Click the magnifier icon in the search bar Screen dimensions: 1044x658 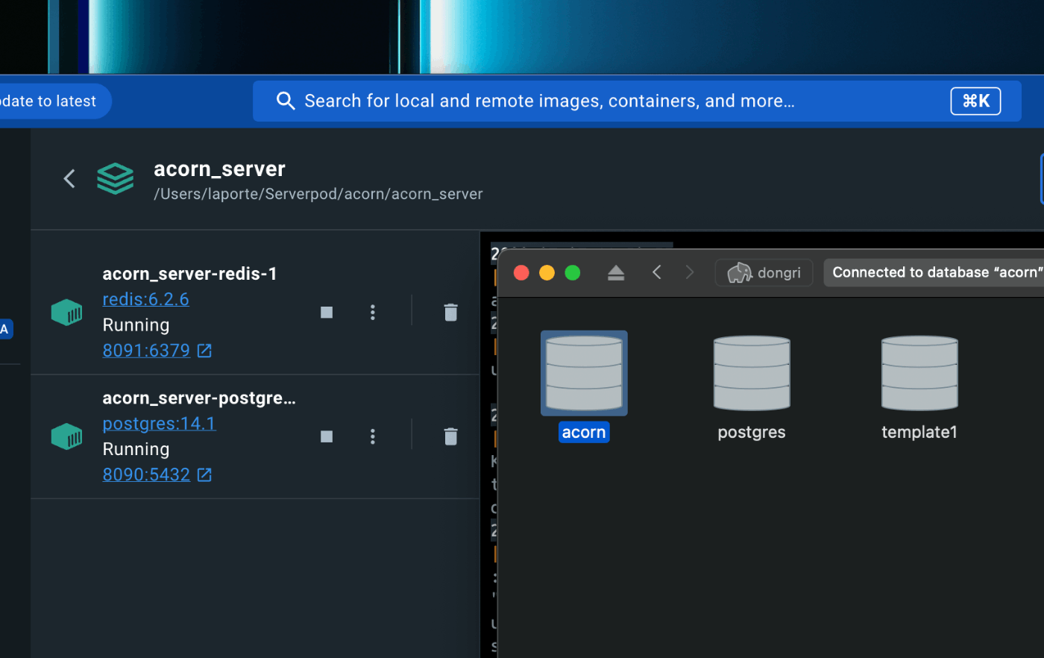tap(286, 100)
